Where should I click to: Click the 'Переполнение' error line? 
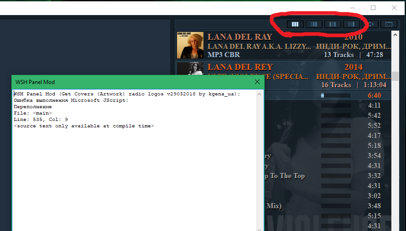tap(33, 107)
